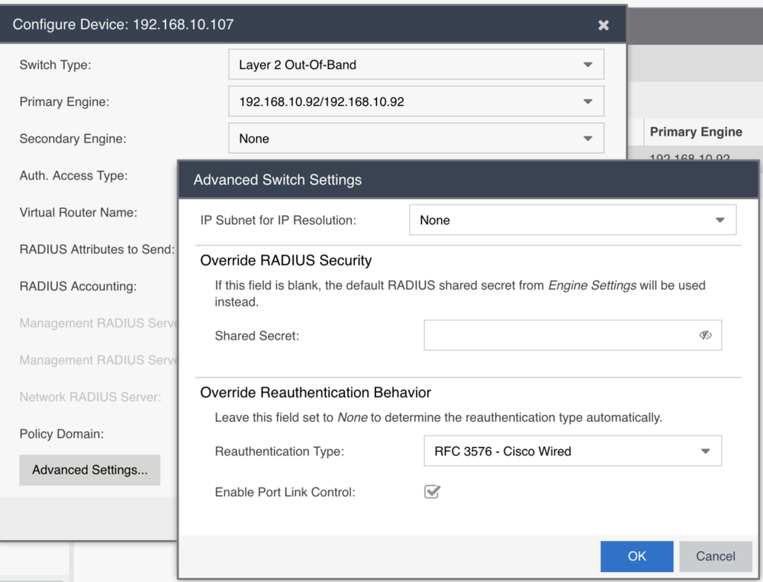Focus the Shared Secret input field
The width and height of the screenshot is (763, 582).
click(559, 335)
